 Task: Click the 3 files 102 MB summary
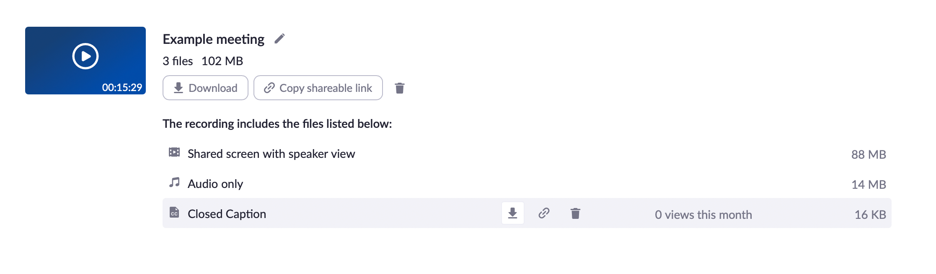click(x=203, y=61)
